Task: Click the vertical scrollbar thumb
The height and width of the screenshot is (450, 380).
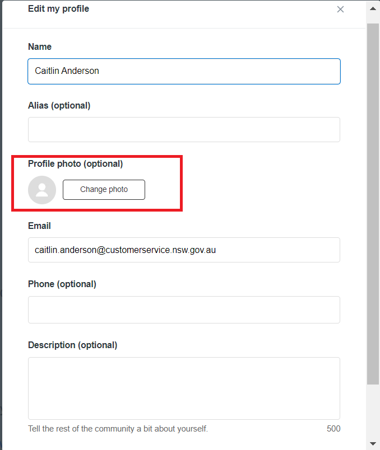Action: click(x=373, y=204)
